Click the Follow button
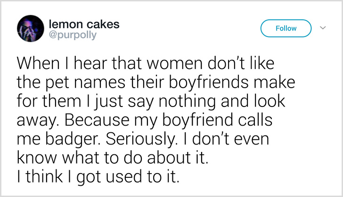Viewport: 343px width, 197px height. click(x=286, y=28)
